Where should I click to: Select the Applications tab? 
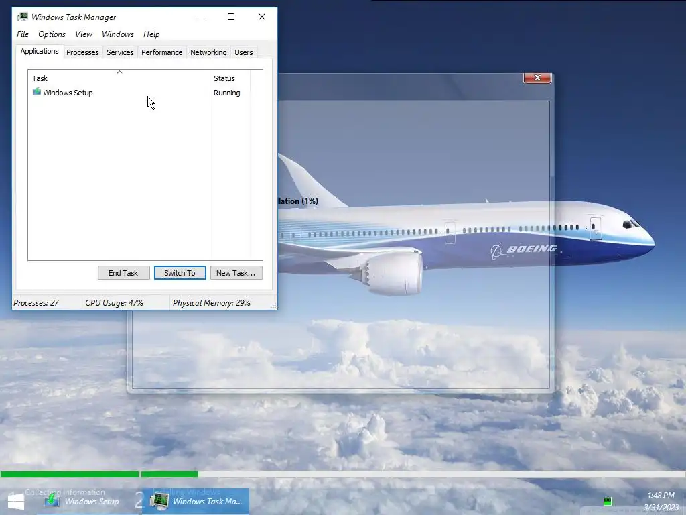[x=40, y=51]
